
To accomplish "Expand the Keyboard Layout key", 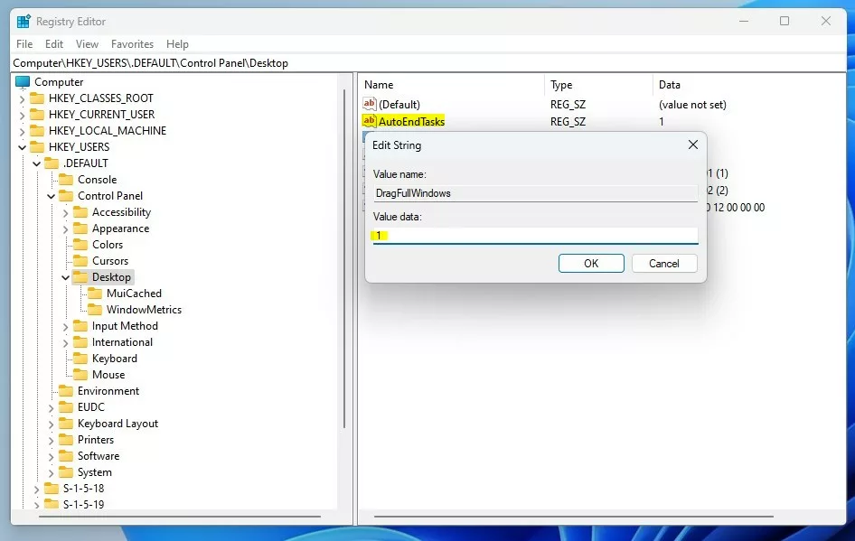I will [x=51, y=424].
